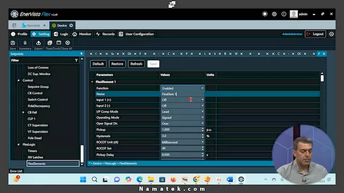Expand the CB Fail tree node
The height and width of the screenshot is (193, 344).
[23, 112]
